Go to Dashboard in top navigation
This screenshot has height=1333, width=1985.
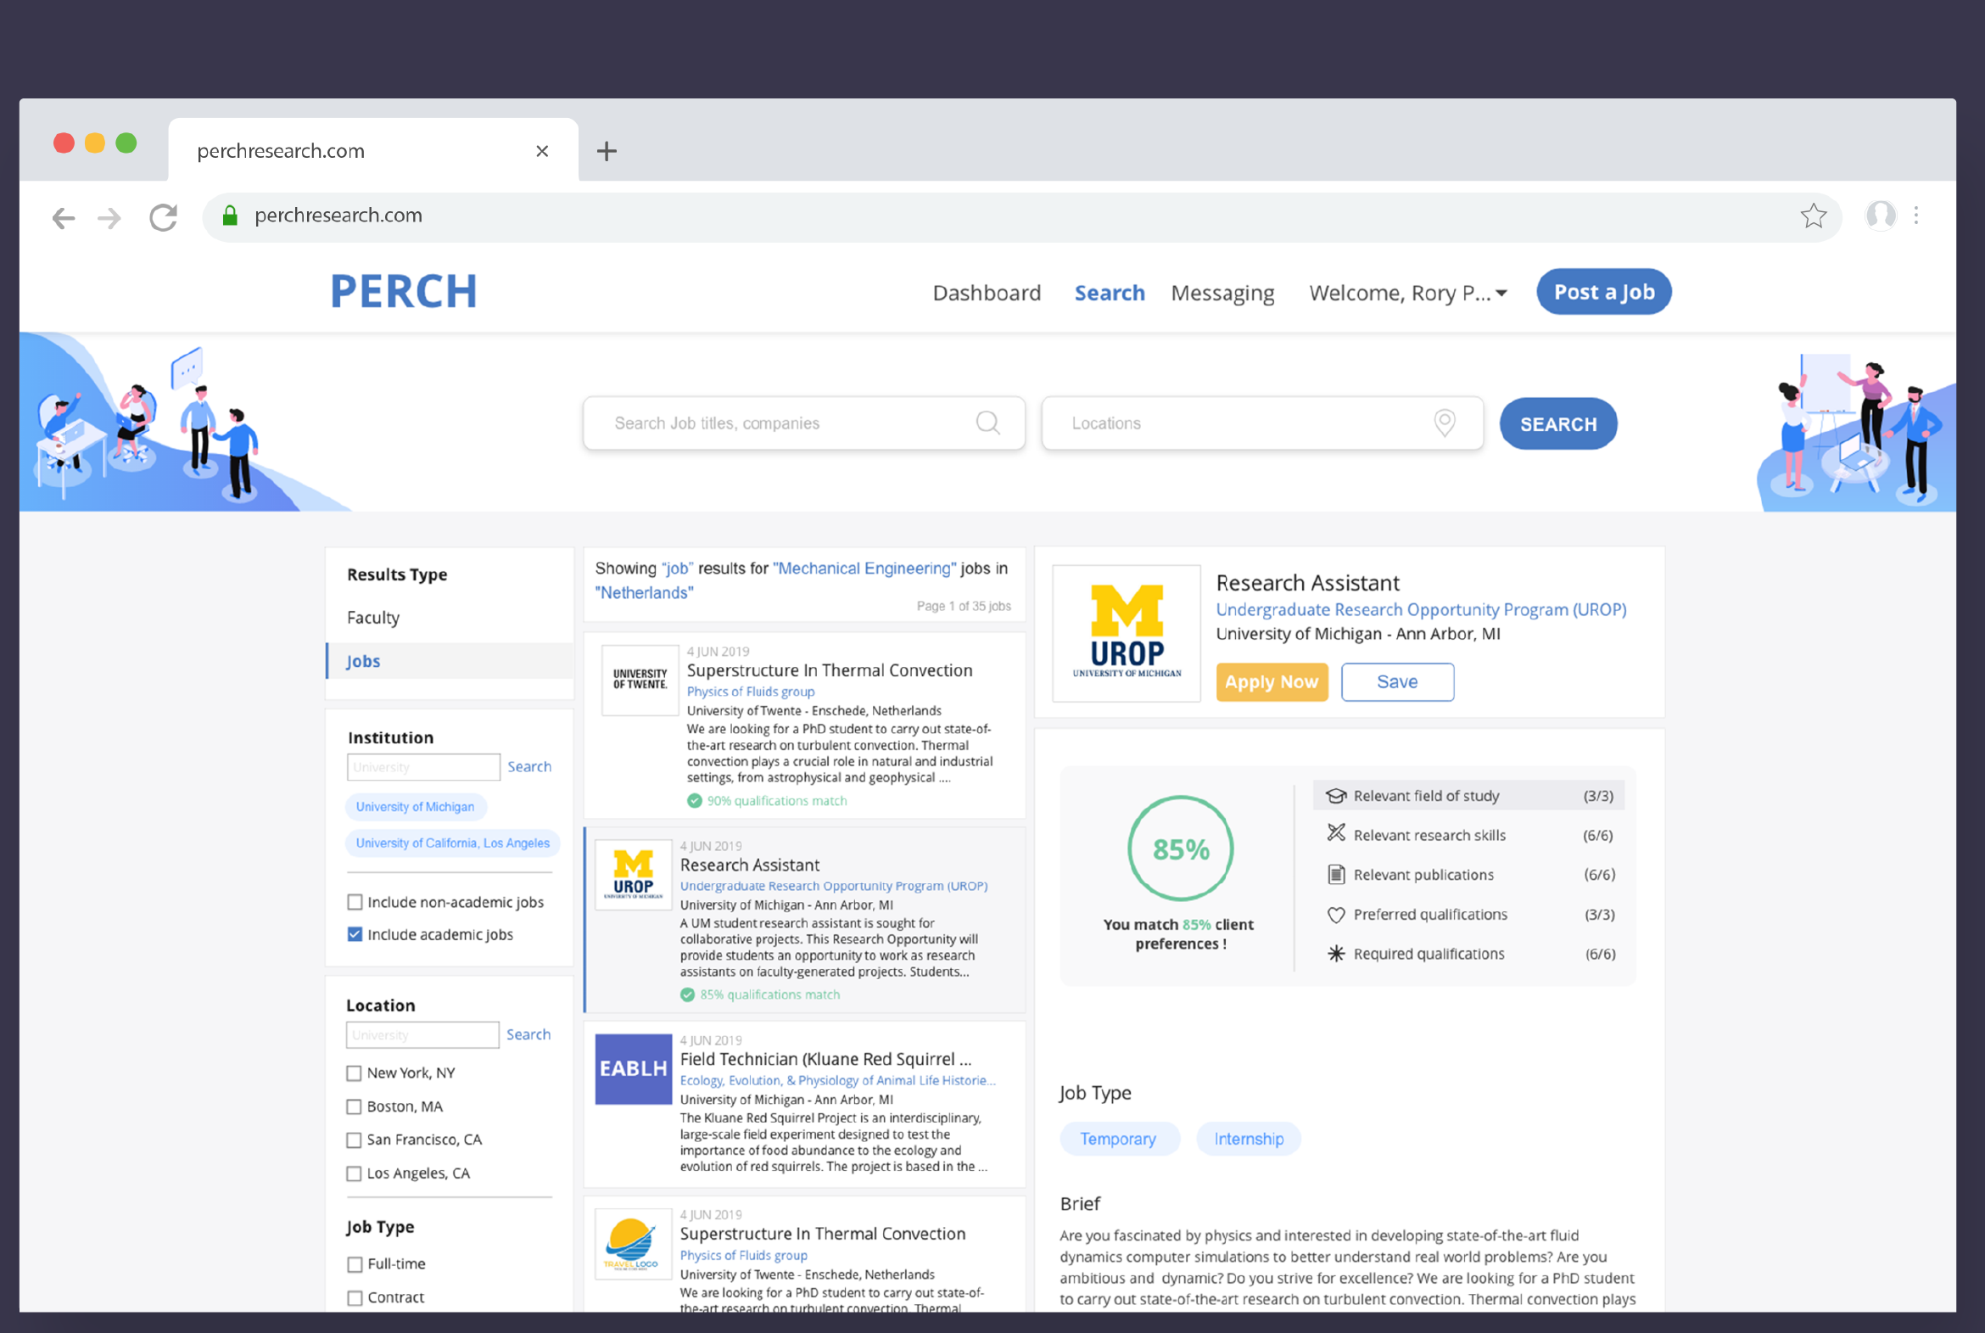pyautogui.click(x=987, y=293)
